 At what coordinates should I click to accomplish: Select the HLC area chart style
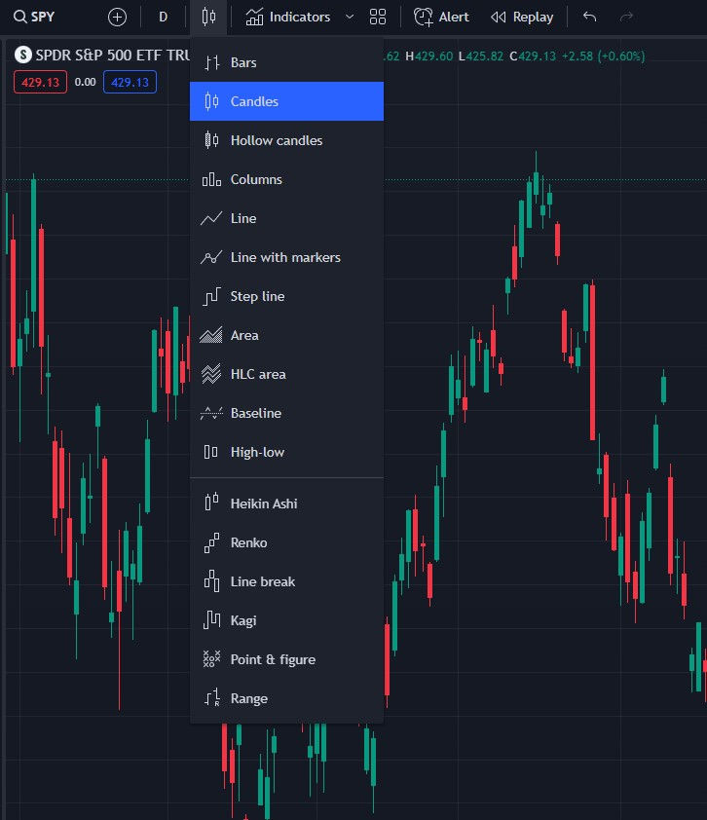(256, 374)
